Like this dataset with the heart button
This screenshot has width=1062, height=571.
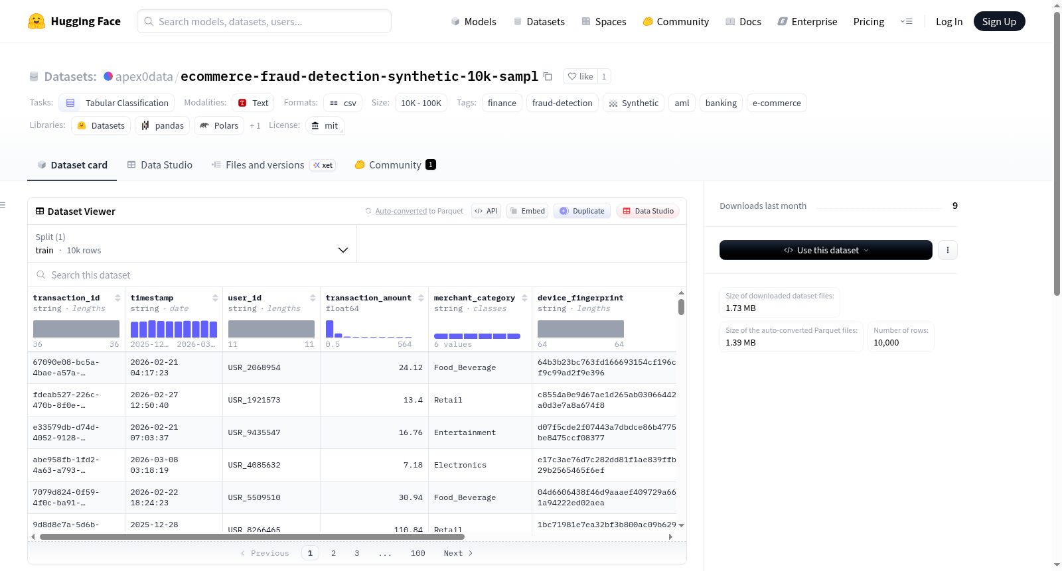[x=581, y=76]
